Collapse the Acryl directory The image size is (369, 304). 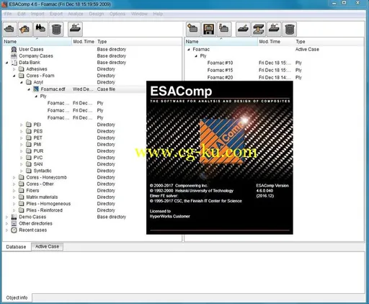22,82
